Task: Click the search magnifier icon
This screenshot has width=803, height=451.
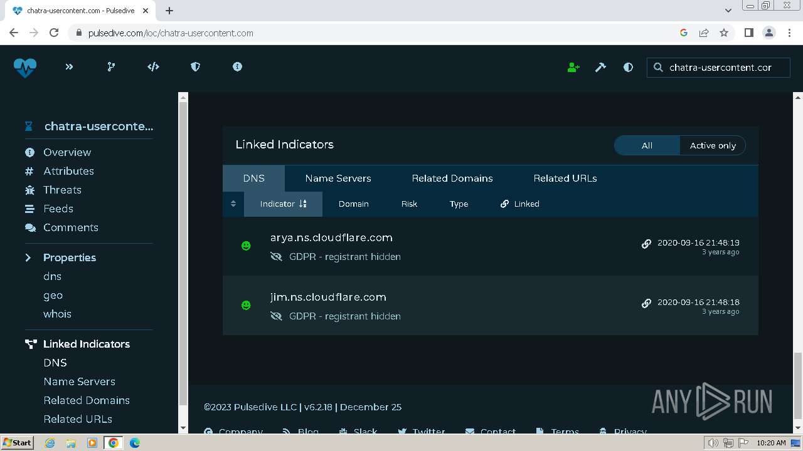Action: 658,68
